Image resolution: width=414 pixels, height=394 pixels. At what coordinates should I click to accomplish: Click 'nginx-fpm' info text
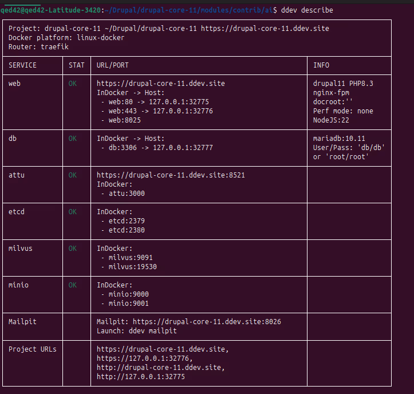click(x=331, y=93)
